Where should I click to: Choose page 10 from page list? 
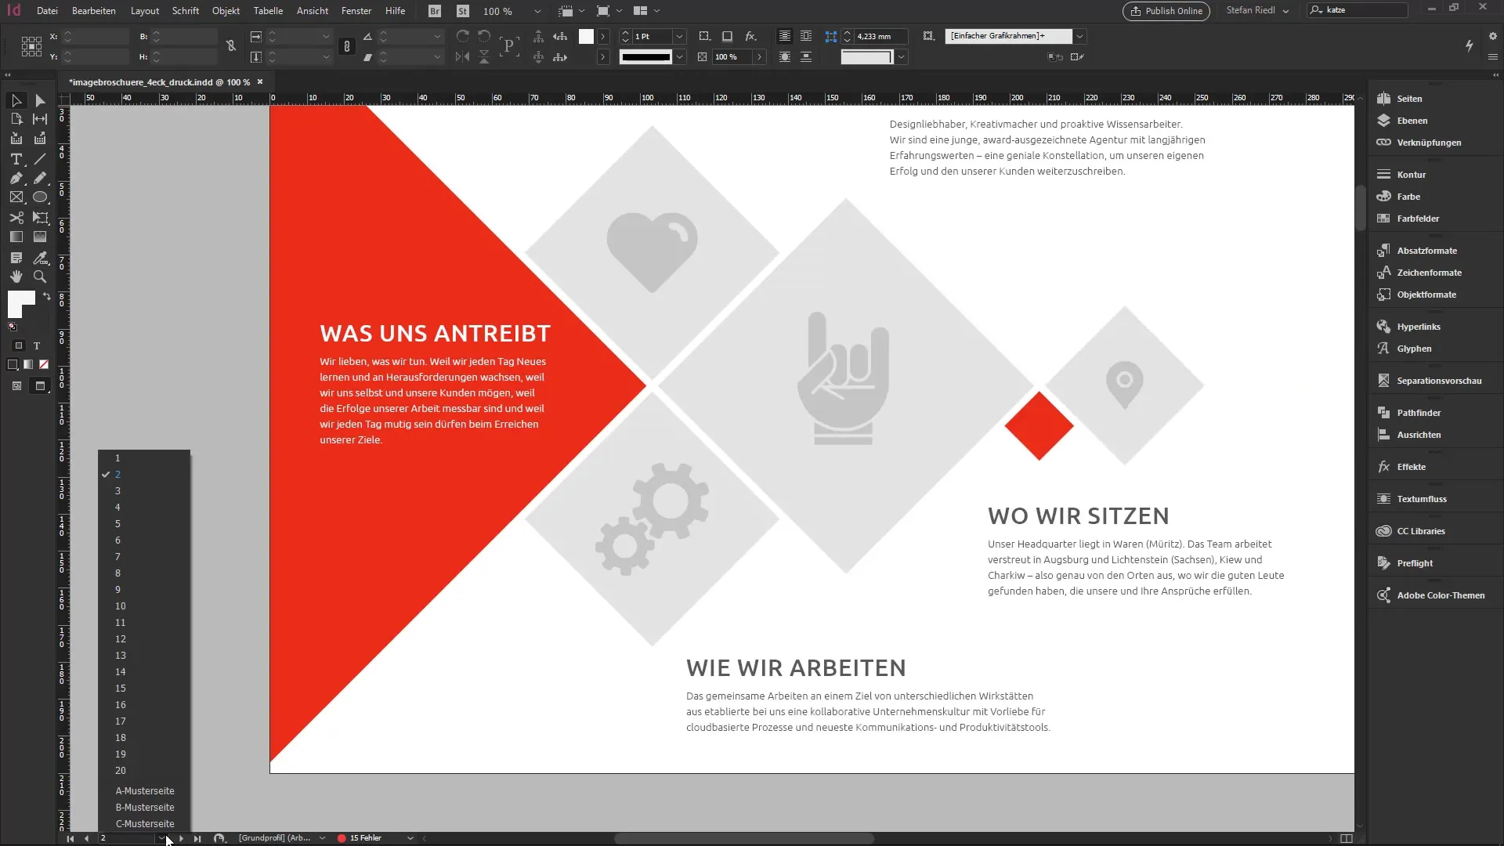pos(121,606)
